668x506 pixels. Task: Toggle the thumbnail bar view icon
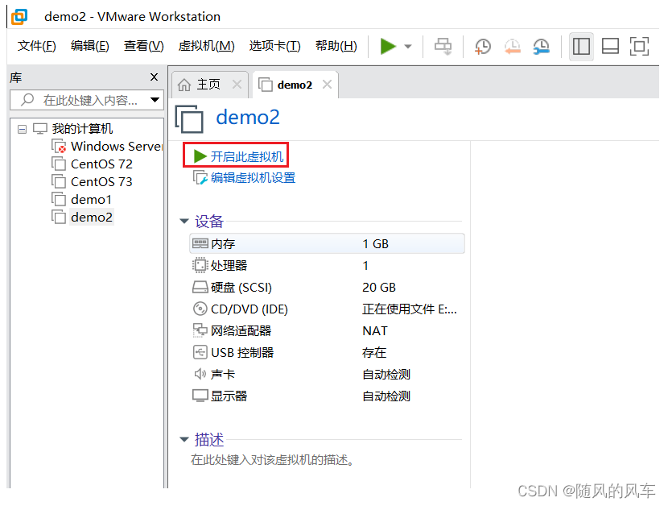(x=610, y=46)
